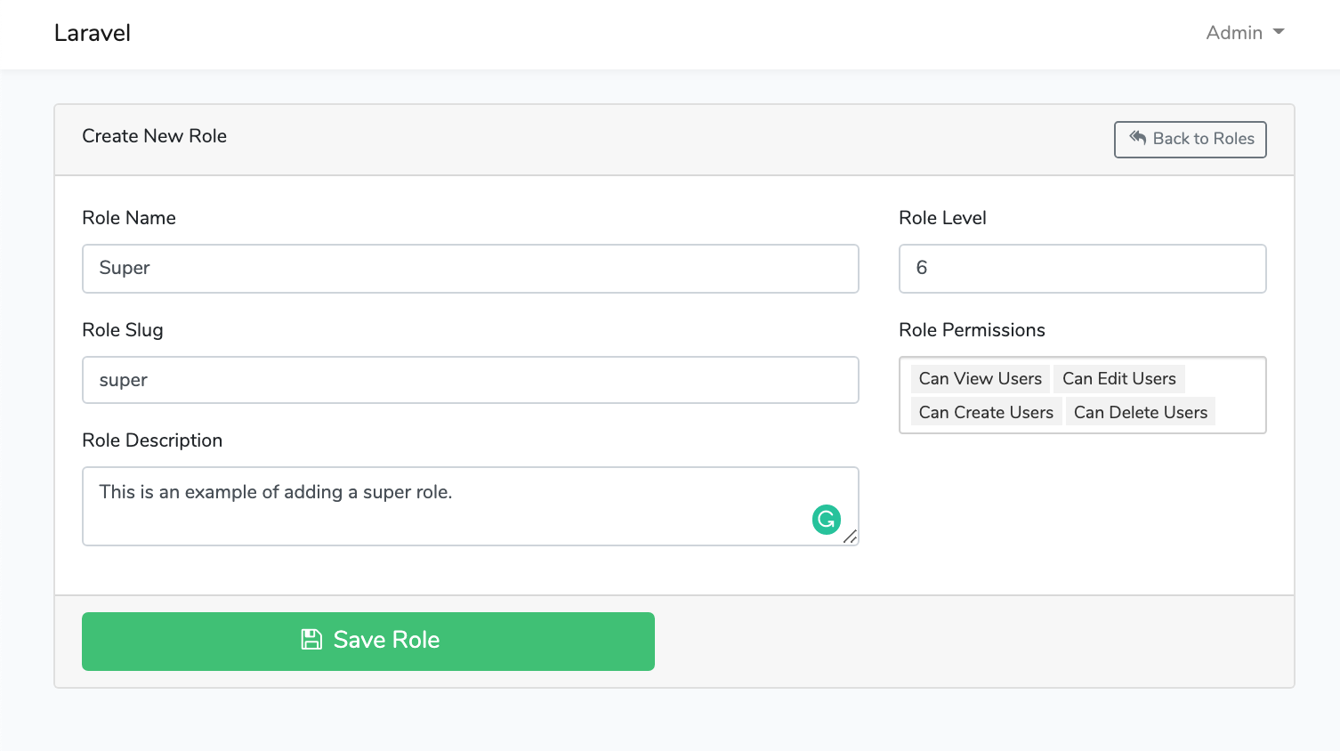Viewport: 1340px width, 751px height.
Task: Toggle the Can Create Users permission
Action: coord(986,411)
